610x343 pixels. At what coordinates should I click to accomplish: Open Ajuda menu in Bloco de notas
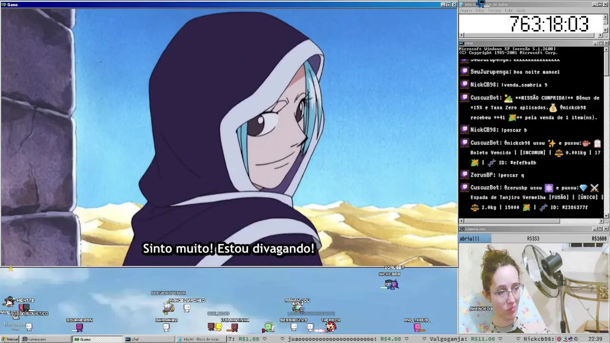[x=521, y=10]
